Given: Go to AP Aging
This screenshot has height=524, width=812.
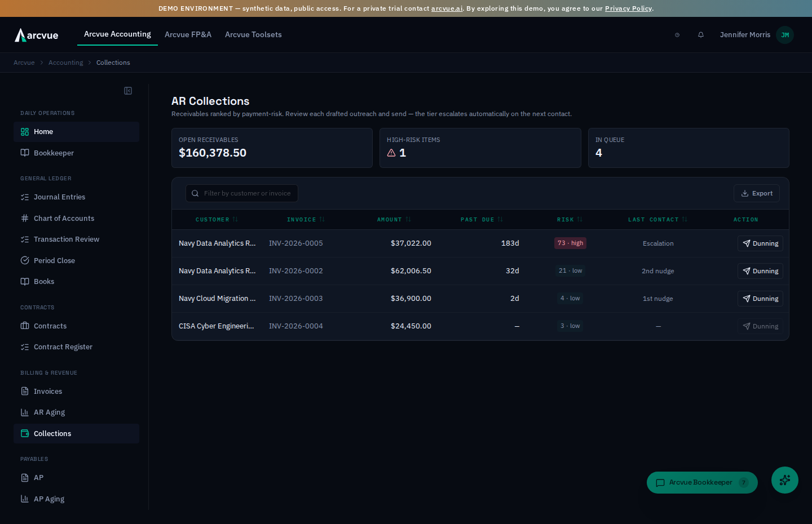Looking at the screenshot, I should (x=76, y=499).
